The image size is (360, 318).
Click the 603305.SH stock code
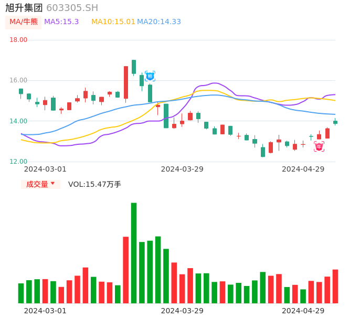point(72,8)
